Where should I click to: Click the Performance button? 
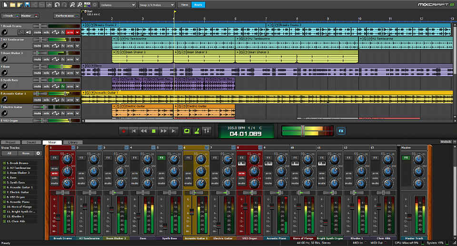pyautogui.click(x=64, y=16)
